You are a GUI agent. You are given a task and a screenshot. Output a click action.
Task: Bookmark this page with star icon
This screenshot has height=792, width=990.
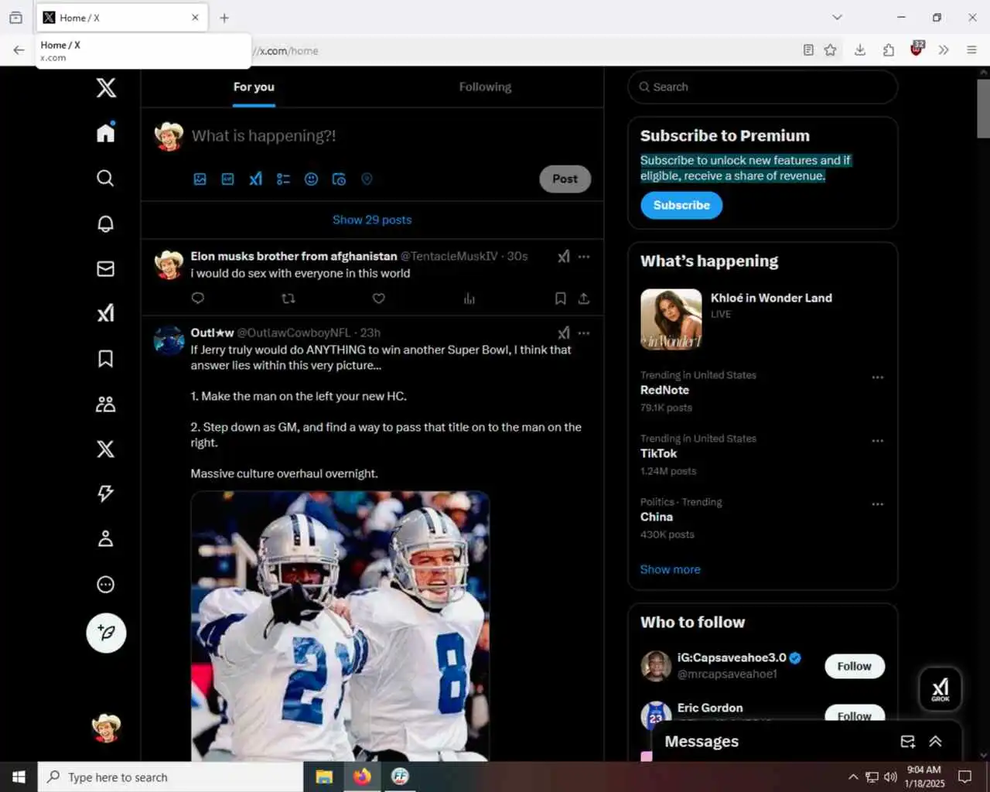coord(831,50)
